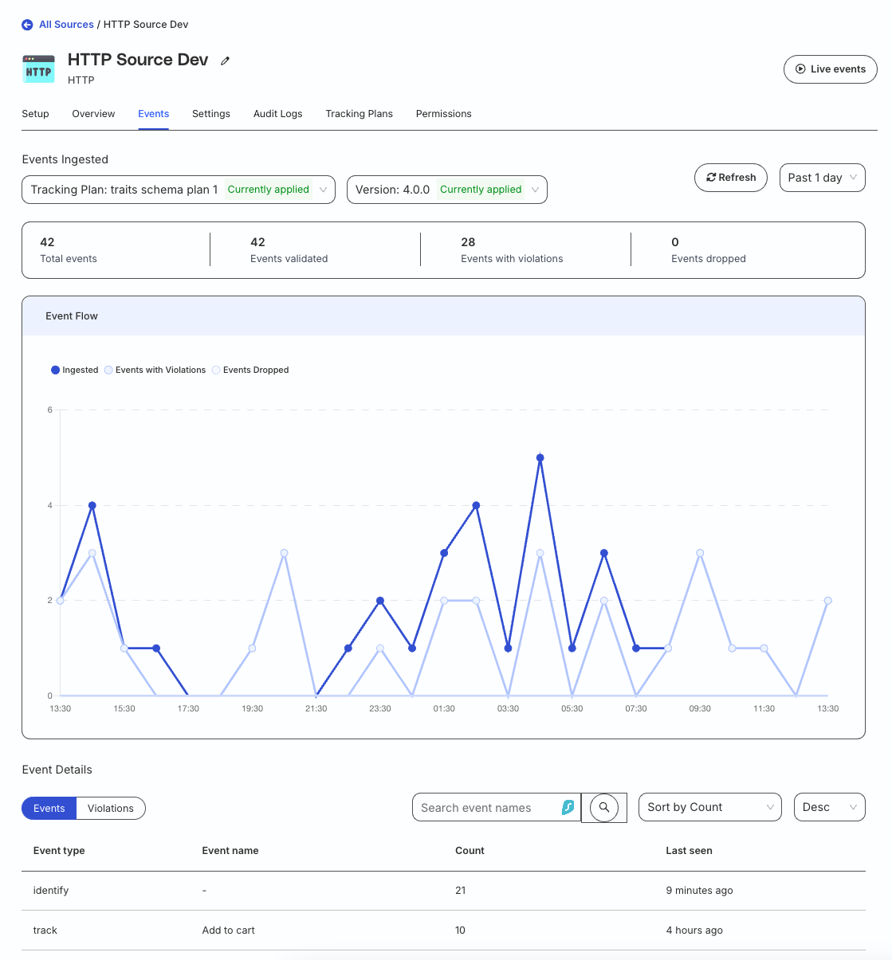The height and width of the screenshot is (960, 892).
Task: Click the 28 Events with violations stat
Action: coord(512,250)
